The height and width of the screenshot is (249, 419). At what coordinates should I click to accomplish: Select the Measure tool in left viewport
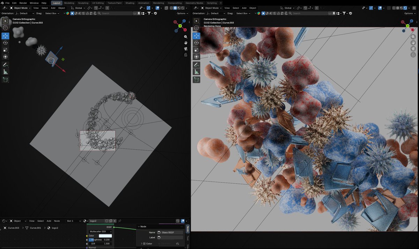click(5, 72)
